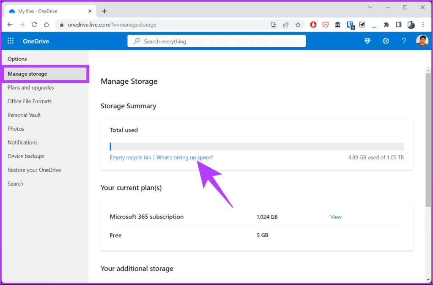Open the blue extension with badge 3
Viewport: 433px width, 285px height.
351,25
